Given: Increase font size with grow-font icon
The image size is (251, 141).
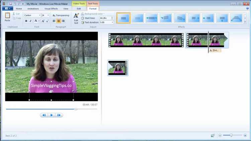Looking at the screenshot, I should (x=43, y=21).
